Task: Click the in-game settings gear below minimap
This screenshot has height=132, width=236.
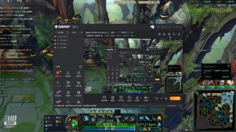Action: tap(191, 130)
